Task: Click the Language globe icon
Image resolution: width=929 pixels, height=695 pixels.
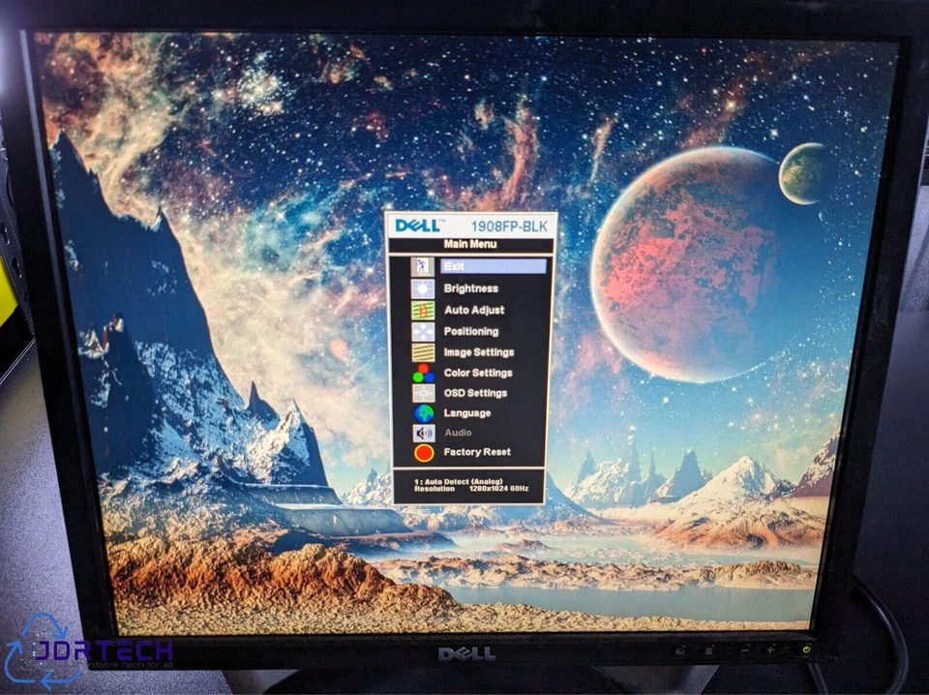Action: click(422, 412)
